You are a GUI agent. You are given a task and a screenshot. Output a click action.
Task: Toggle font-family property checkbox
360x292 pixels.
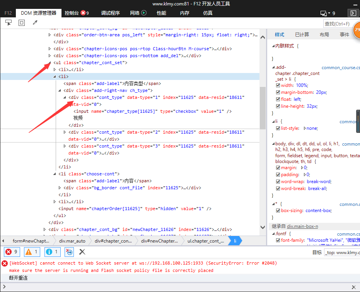click(278, 240)
